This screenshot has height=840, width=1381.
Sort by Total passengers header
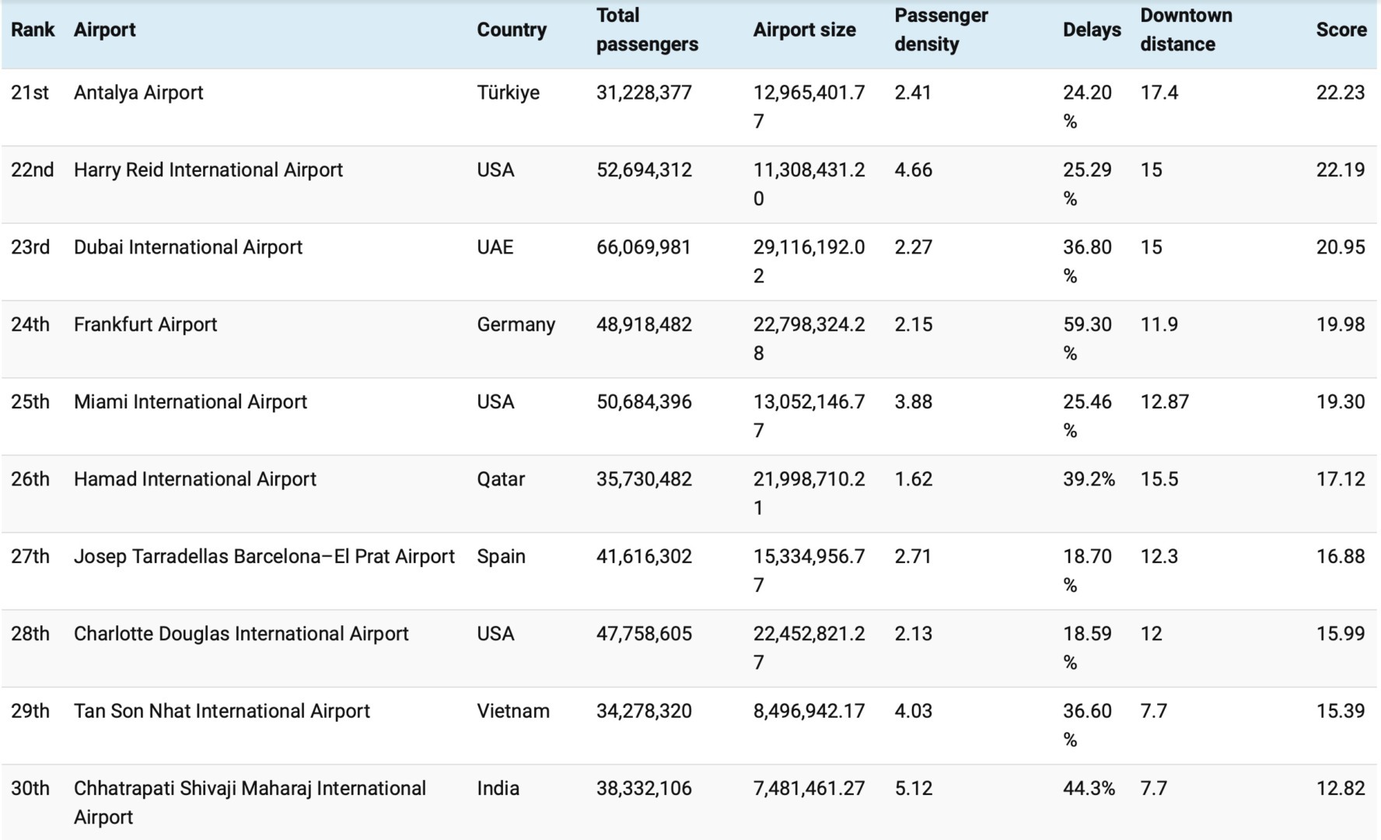647,30
